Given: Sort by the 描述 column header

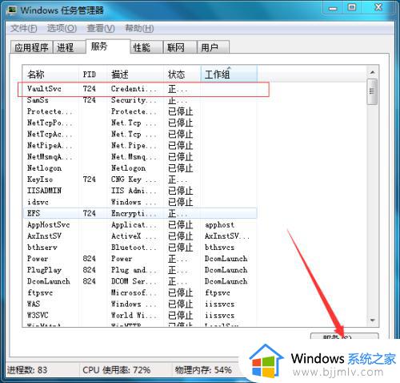Looking at the screenshot, I should point(135,74).
